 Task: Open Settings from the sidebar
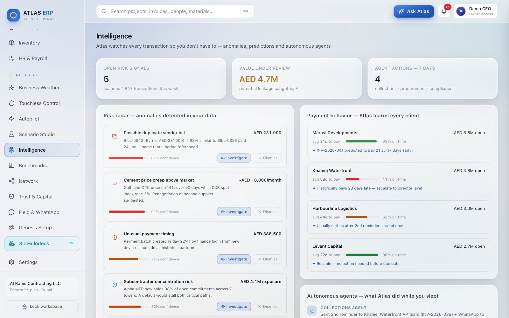pos(42,262)
